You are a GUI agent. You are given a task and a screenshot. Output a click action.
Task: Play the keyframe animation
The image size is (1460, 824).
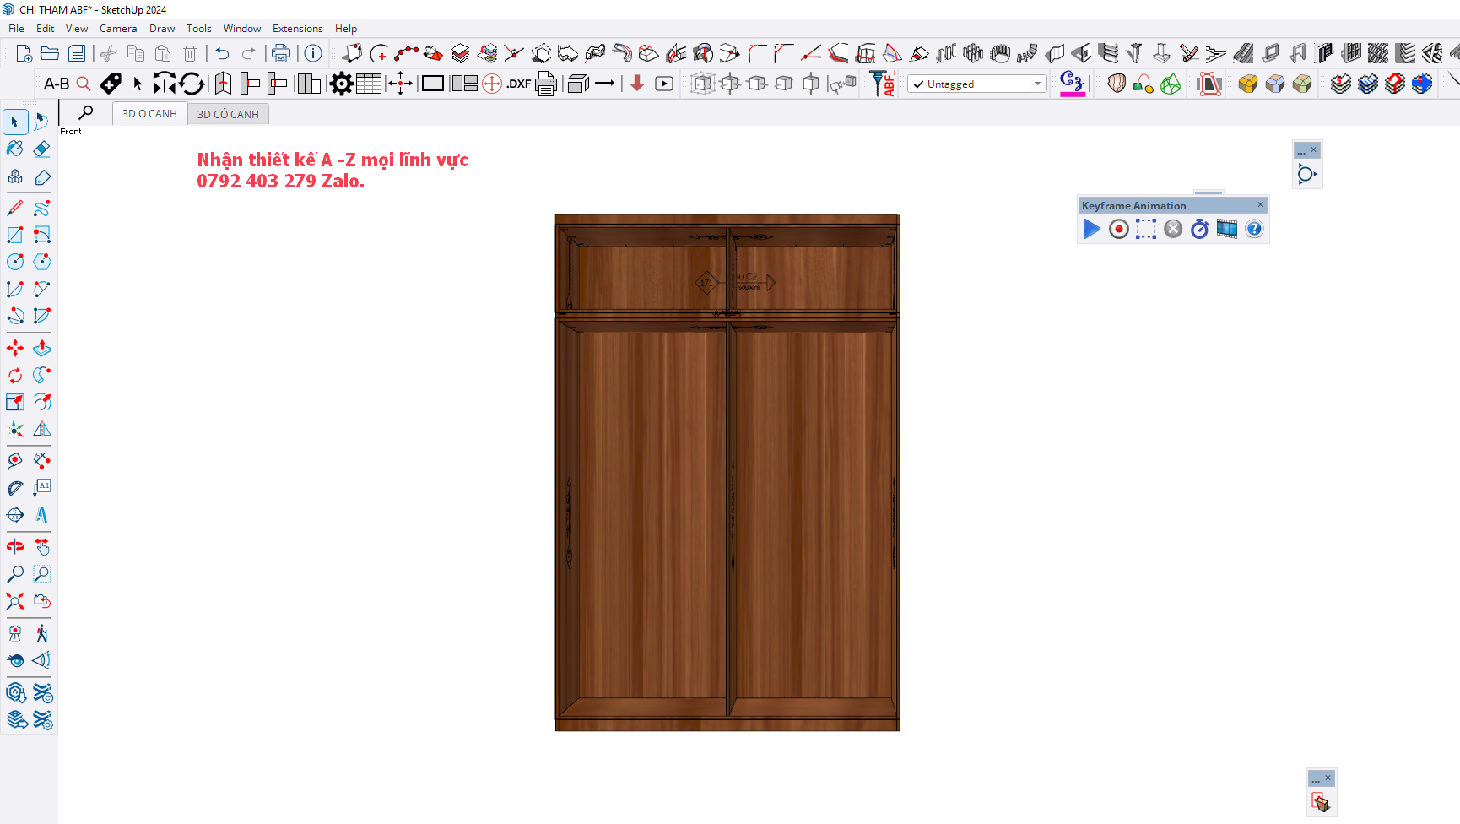(1091, 229)
